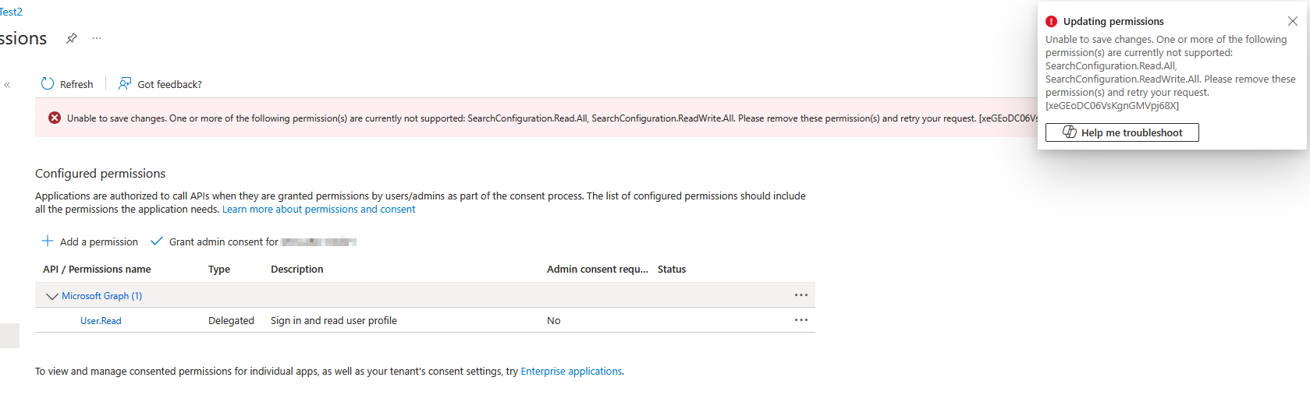
Task: Grant admin consent using the checkmark button
Action: pos(157,241)
